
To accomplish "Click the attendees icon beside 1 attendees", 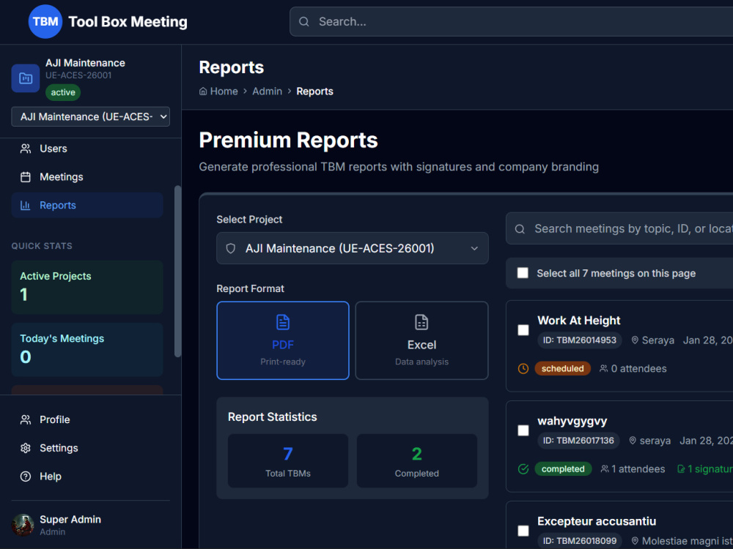I will click(x=605, y=468).
